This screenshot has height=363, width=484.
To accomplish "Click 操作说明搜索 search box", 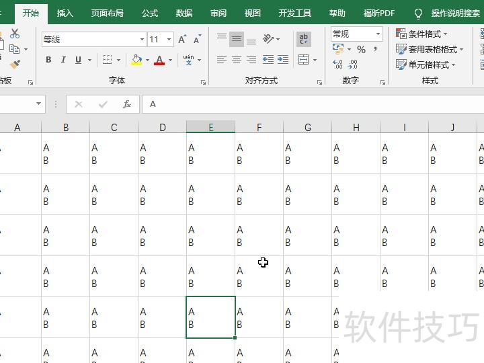I will [448, 13].
